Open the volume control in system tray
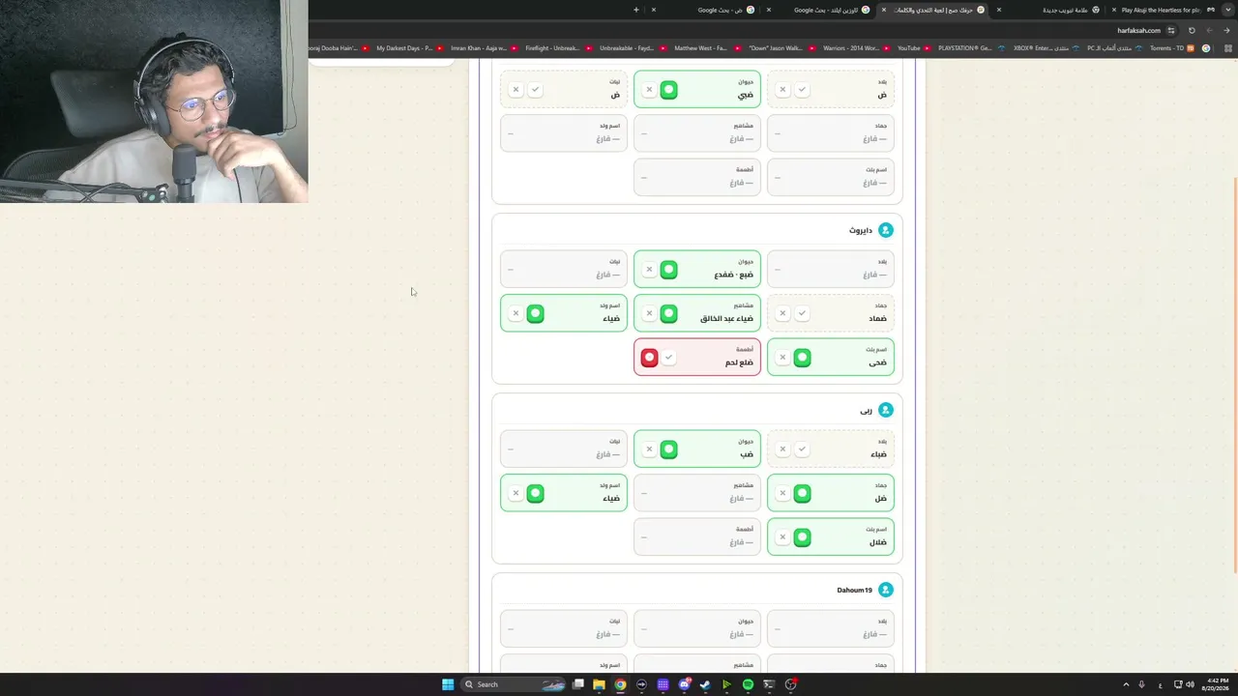Viewport: 1238px width, 696px height. [1191, 684]
